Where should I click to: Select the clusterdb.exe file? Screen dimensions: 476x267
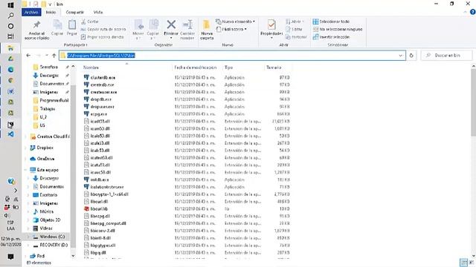[103, 77]
